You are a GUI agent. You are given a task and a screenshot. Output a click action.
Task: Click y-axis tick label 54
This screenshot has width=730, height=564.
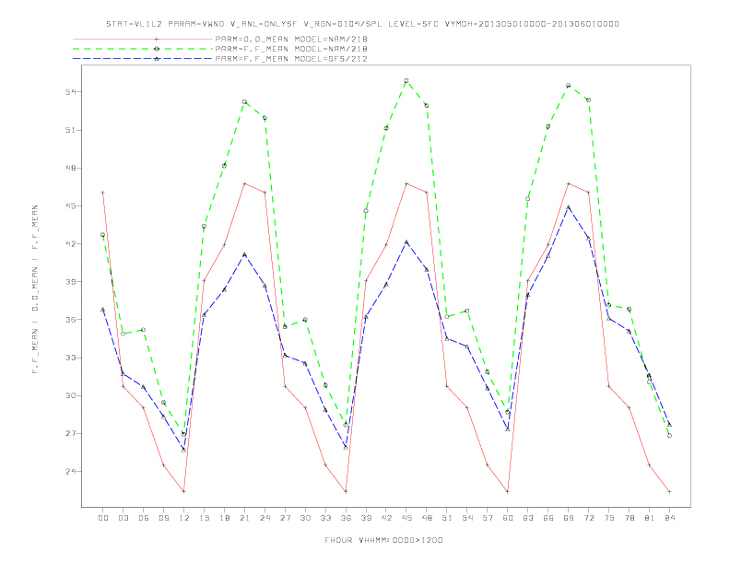pyautogui.click(x=70, y=92)
